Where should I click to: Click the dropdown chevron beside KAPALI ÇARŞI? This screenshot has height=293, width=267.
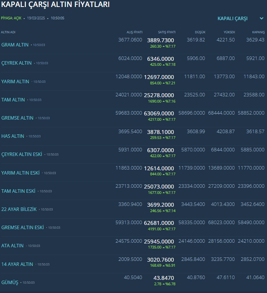point(262,18)
